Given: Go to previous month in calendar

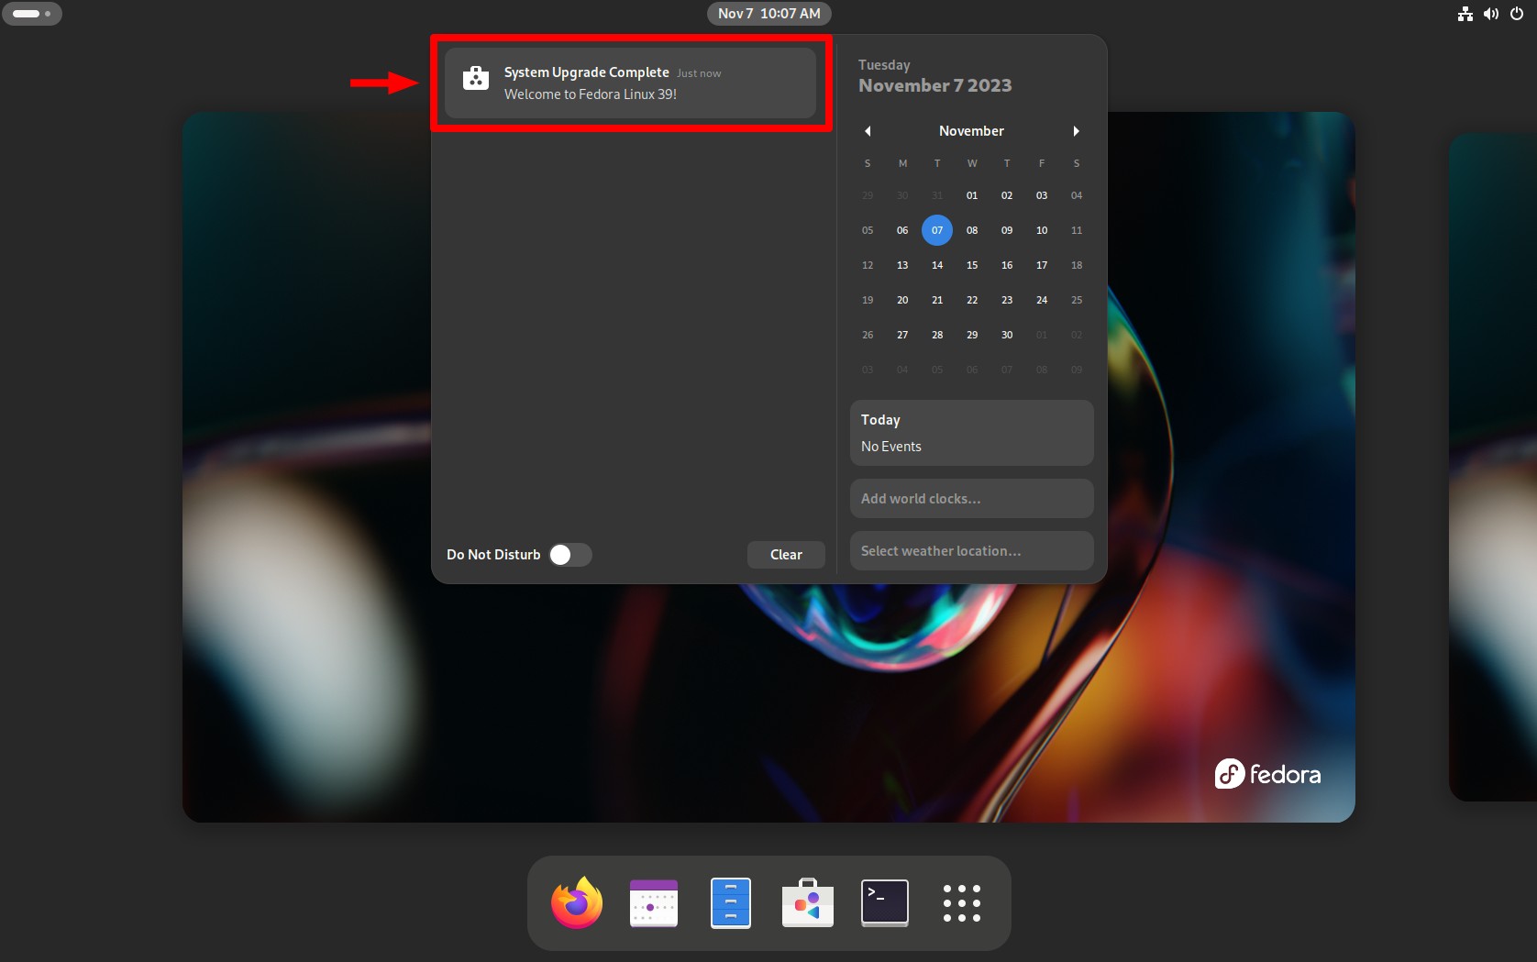Looking at the screenshot, I should tap(868, 131).
